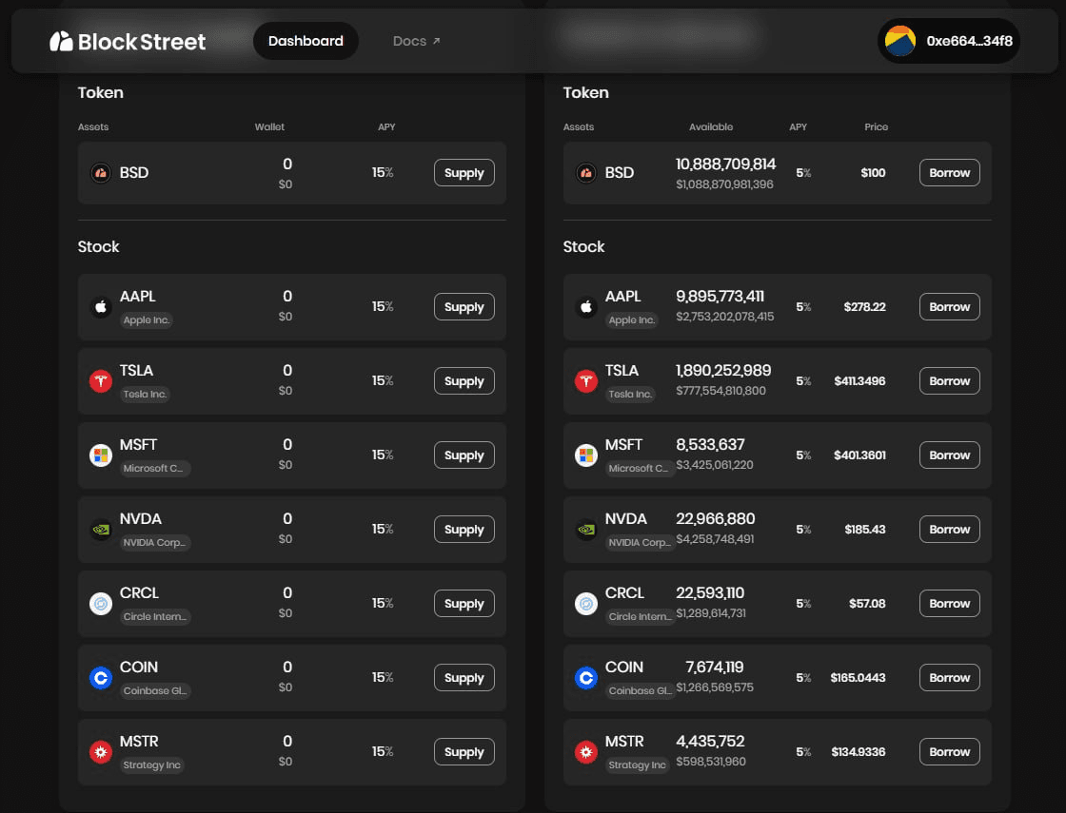Borrow MSFT stock
This screenshot has height=813, width=1066.
click(x=950, y=455)
